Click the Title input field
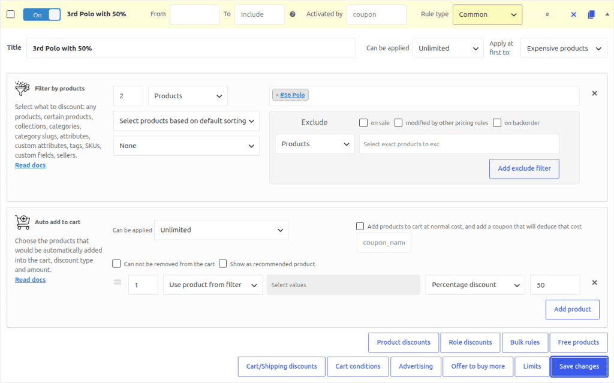Screen dimensions: 614x383 pos(191,48)
